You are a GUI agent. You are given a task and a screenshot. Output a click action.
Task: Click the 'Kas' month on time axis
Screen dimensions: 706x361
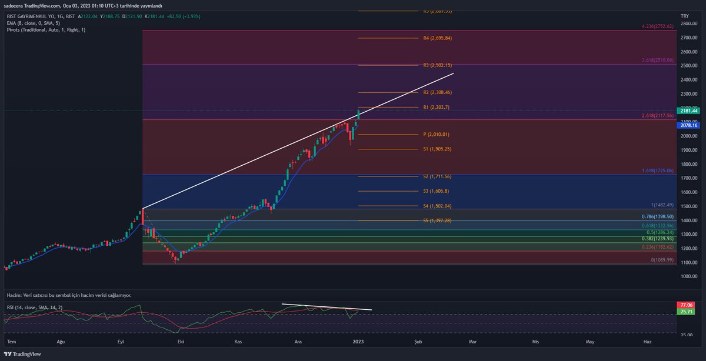point(238,341)
